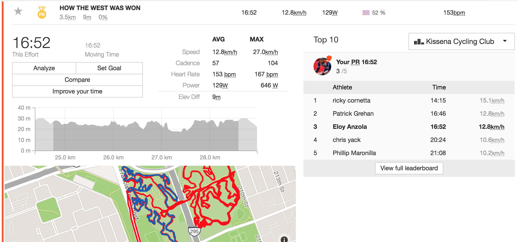Select the Eloy Anzola leaderboard row

409,127
